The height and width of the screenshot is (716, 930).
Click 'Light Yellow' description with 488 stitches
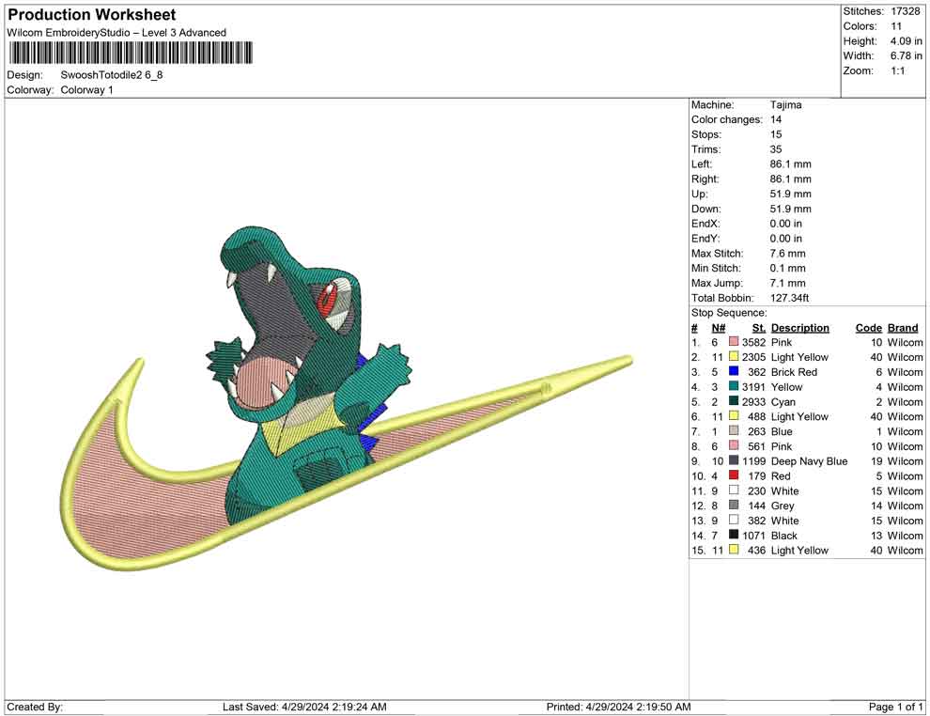coord(799,416)
